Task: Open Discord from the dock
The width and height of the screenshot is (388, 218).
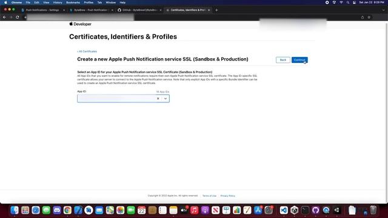Action: point(57,210)
